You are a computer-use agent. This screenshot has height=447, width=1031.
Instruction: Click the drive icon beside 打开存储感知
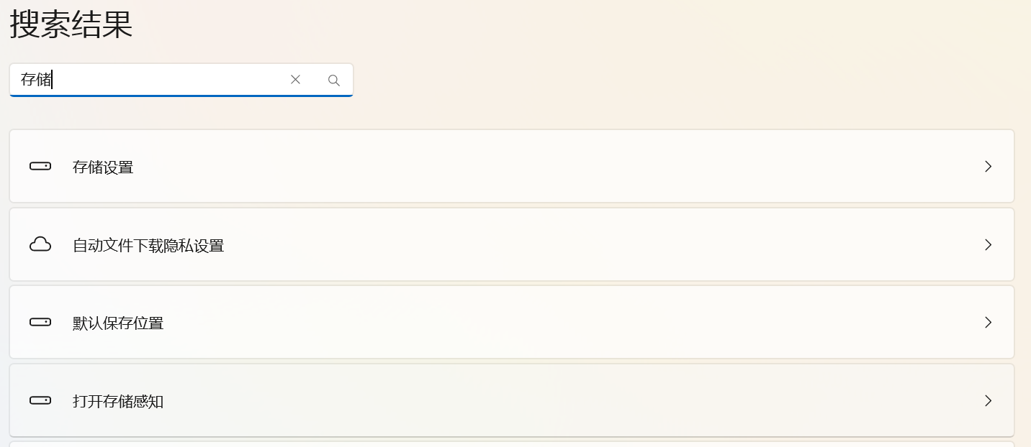40,400
